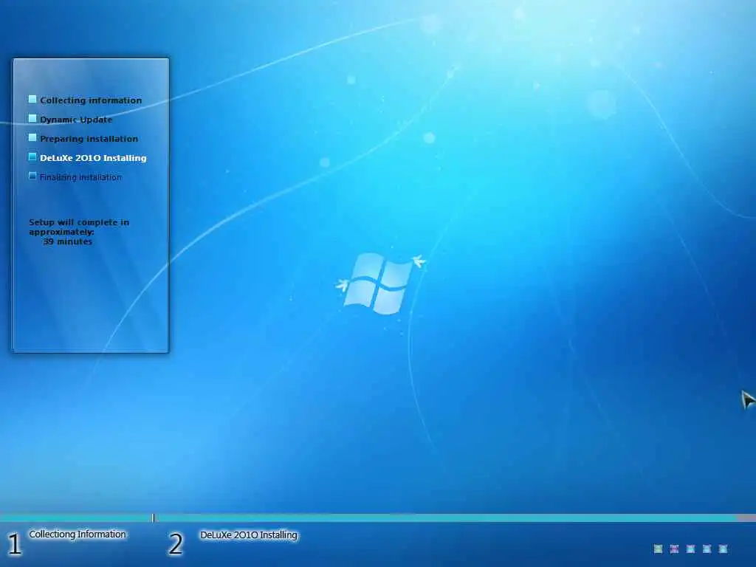This screenshot has width=756, height=567.
Task: Select the 'Dynamic Update' step text
Action: 76,120
